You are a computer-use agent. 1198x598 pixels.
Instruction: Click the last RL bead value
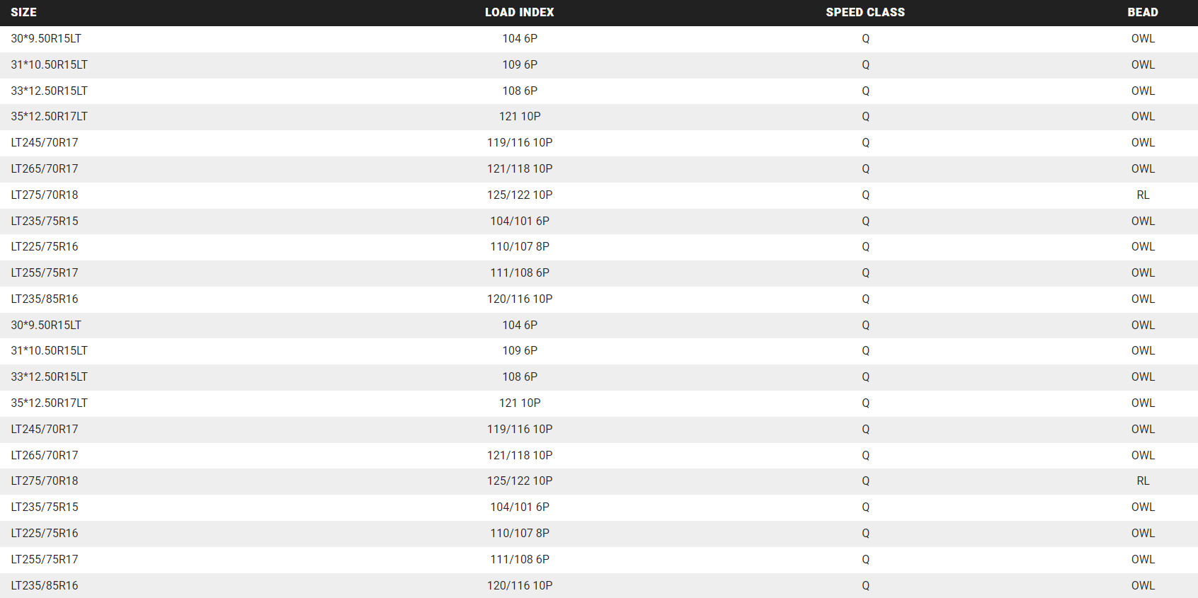[x=1143, y=481]
